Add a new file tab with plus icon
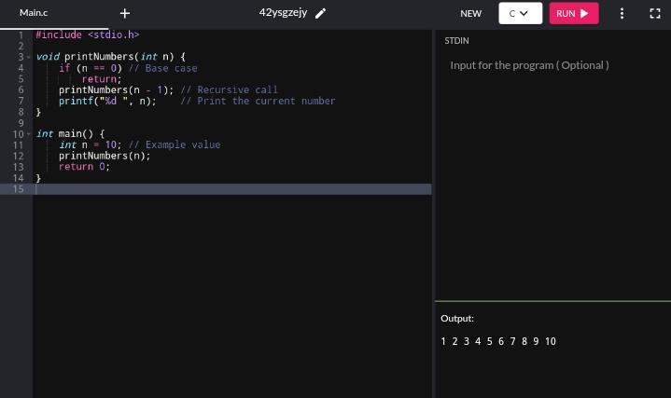 tap(124, 14)
